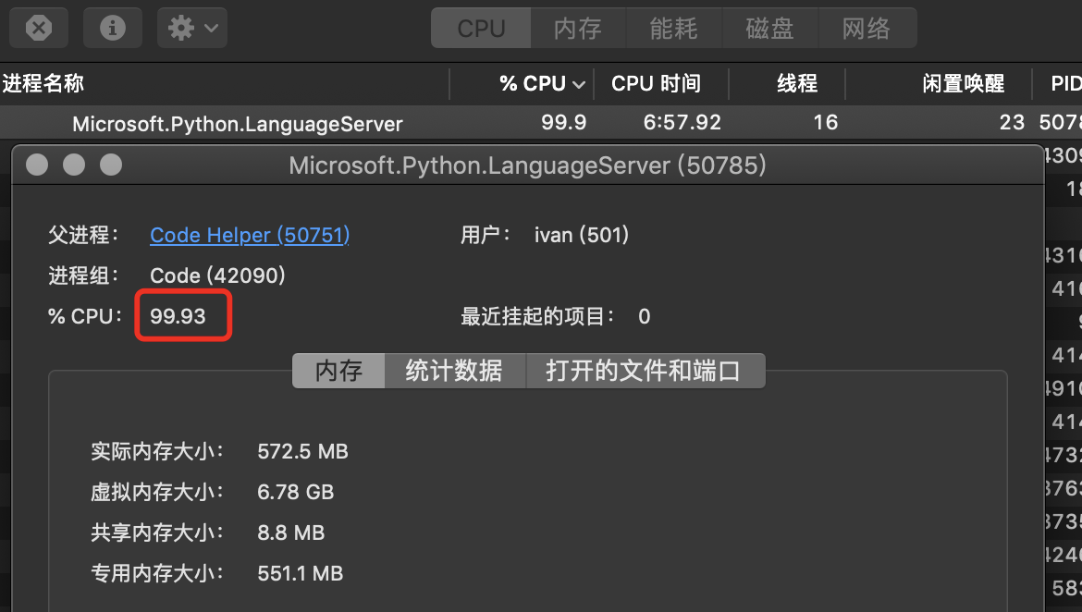Click the inspect process info icon
This screenshot has height=612, width=1082.
pyautogui.click(x=112, y=28)
